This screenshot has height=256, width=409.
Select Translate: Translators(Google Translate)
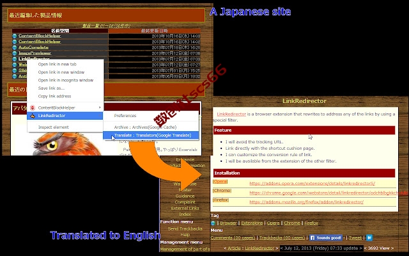[151, 135]
